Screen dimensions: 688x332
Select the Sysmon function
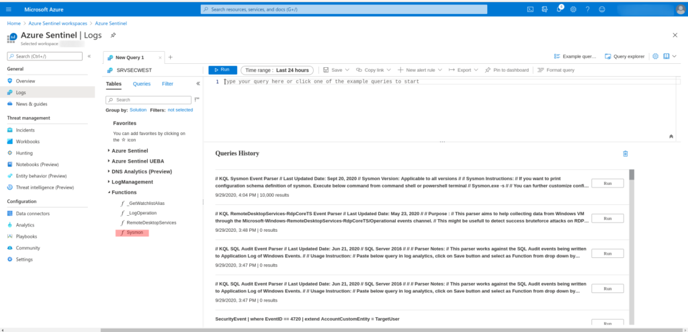[x=132, y=233]
